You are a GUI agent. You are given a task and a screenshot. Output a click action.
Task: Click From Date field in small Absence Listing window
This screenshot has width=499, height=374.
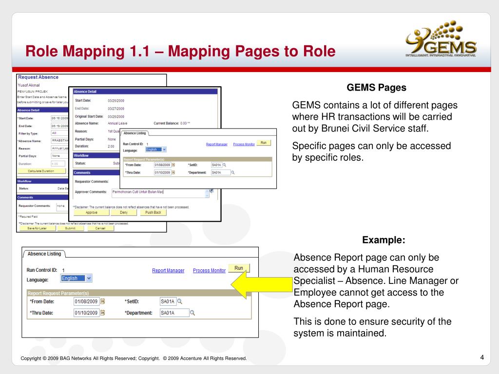[x=163, y=165]
